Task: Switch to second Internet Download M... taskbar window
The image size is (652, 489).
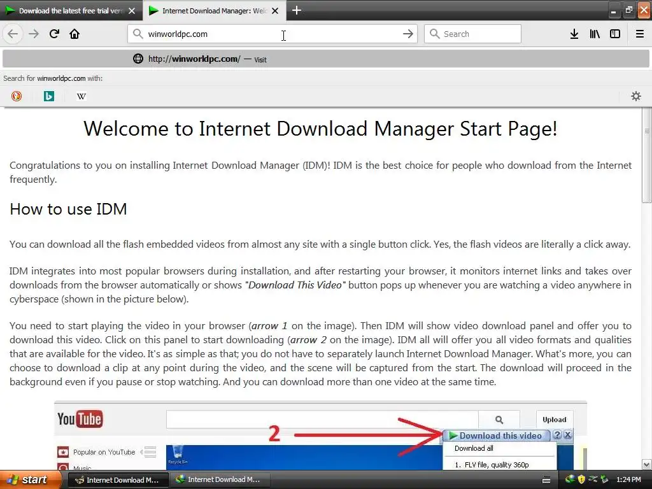Action: (x=220, y=480)
